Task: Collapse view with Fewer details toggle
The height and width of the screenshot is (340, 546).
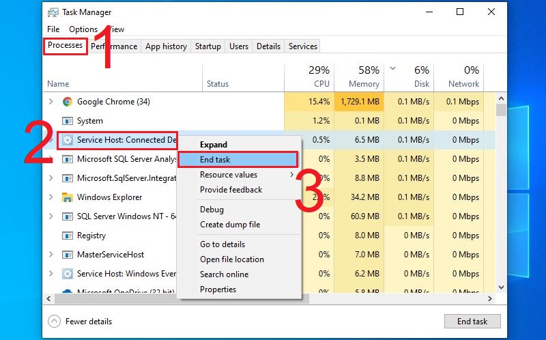Action: pyautogui.click(x=81, y=322)
